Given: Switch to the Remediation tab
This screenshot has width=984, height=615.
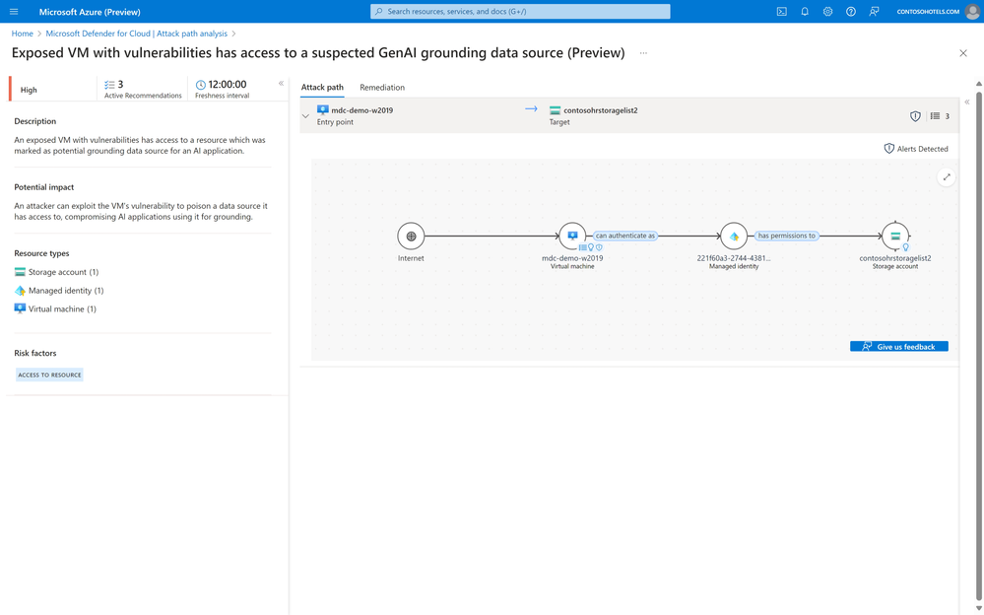Looking at the screenshot, I should pos(382,88).
